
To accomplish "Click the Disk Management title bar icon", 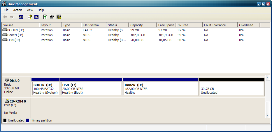I will click(4, 4).
